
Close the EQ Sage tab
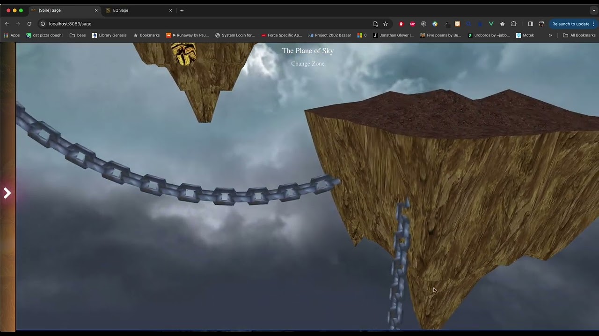170,10
